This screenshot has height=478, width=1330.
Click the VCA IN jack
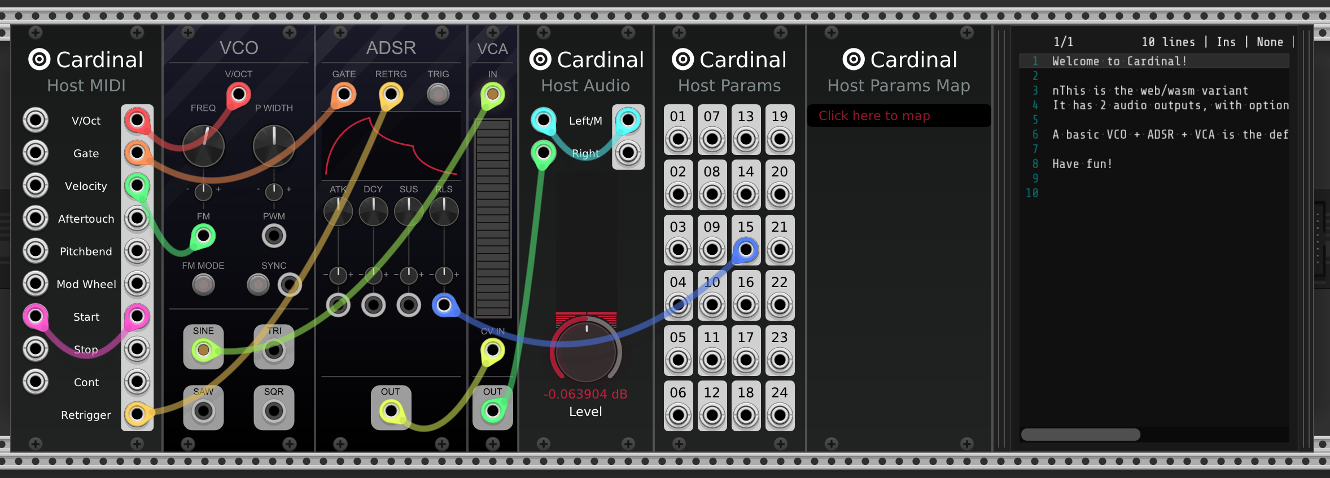click(x=493, y=94)
